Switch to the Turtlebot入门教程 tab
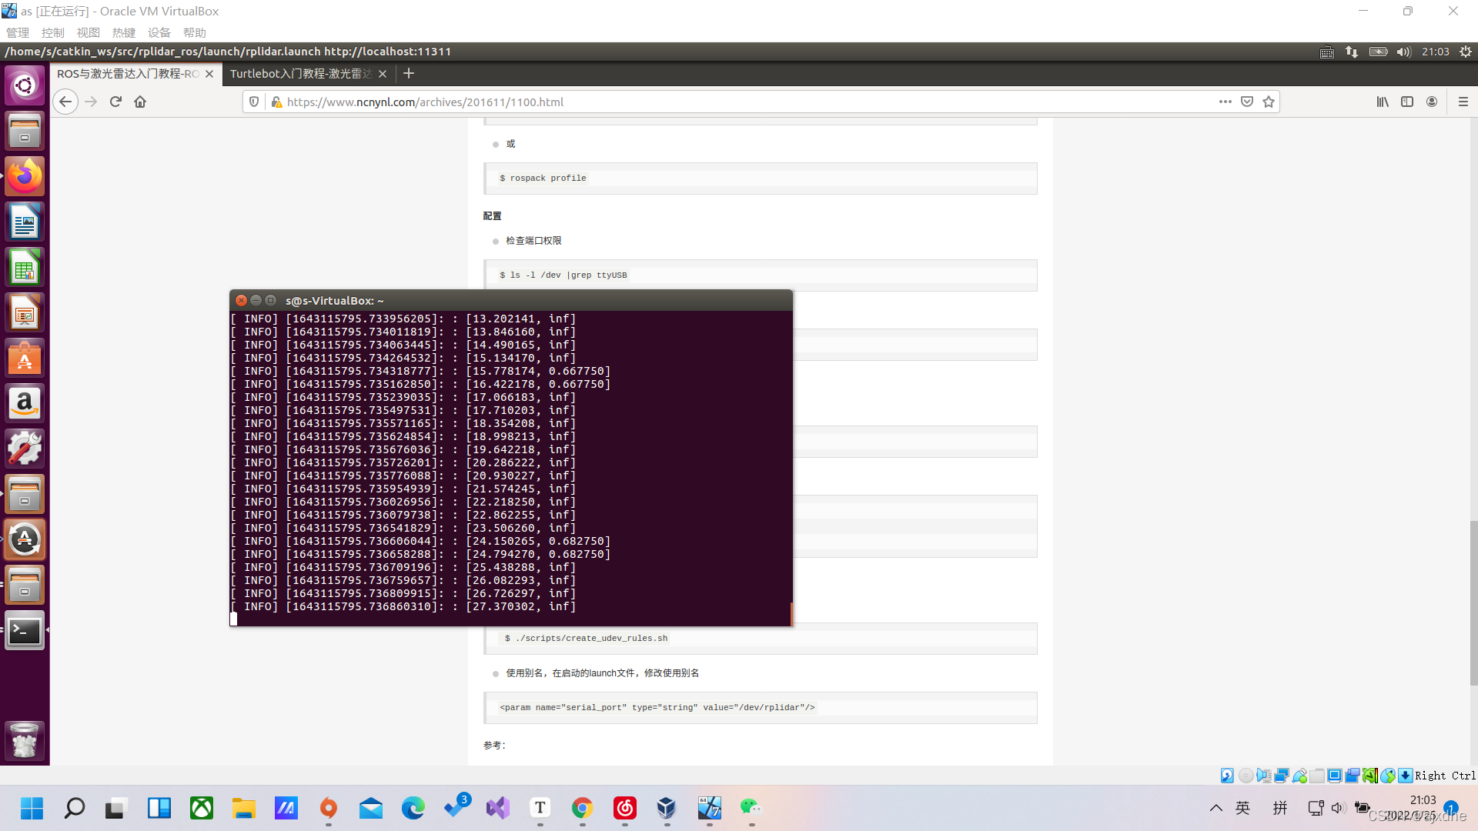1478x831 pixels. (300, 74)
